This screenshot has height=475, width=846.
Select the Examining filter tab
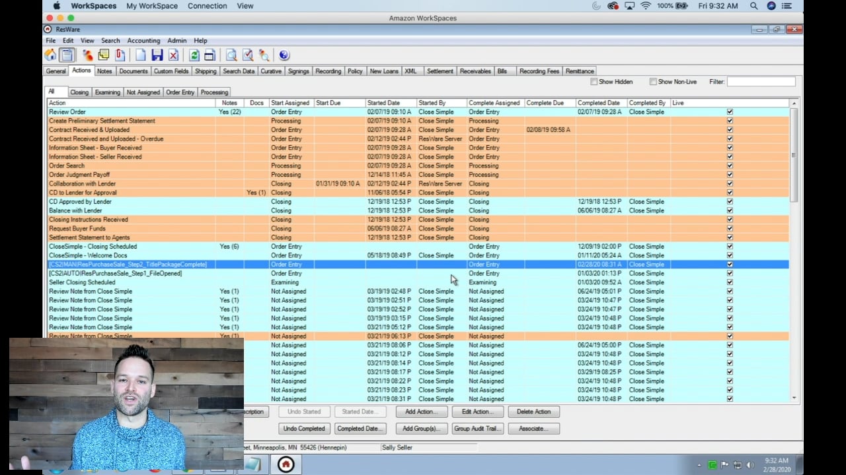tap(107, 92)
